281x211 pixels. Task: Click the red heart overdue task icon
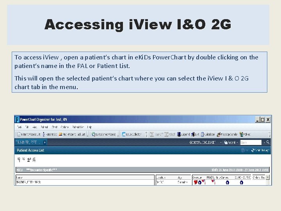point(196,182)
